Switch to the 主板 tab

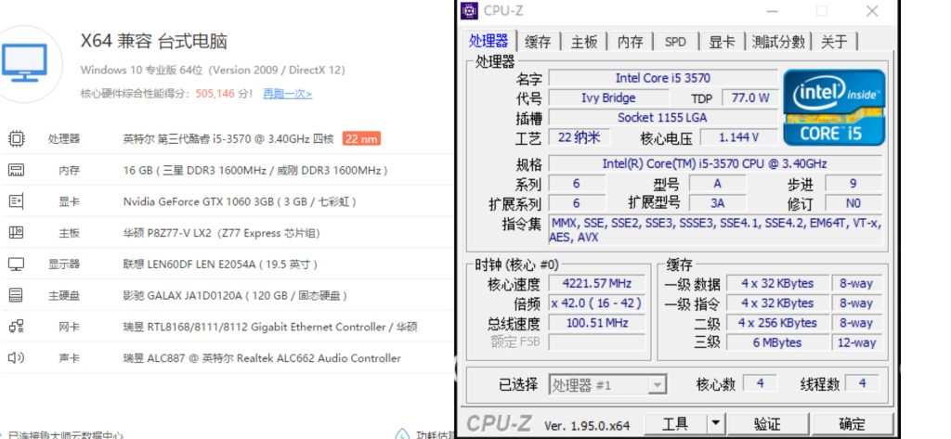coord(584,42)
